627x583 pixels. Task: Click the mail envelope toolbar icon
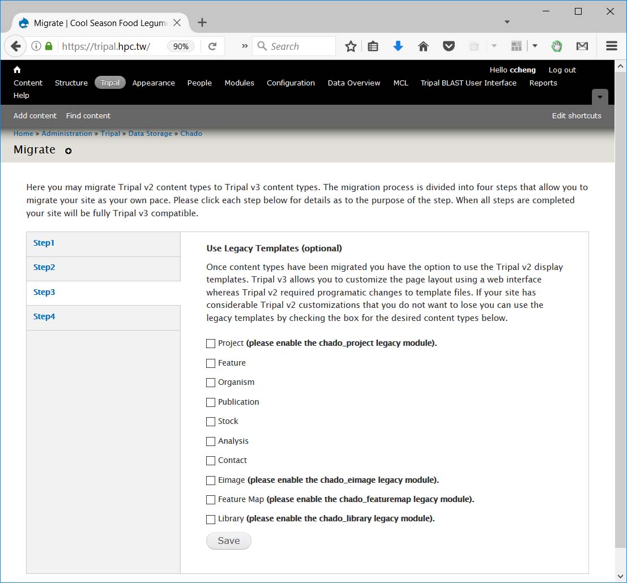point(582,46)
